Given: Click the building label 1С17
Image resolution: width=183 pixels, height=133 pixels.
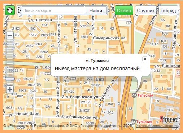Looking at the screenshot, I should (154, 44).
